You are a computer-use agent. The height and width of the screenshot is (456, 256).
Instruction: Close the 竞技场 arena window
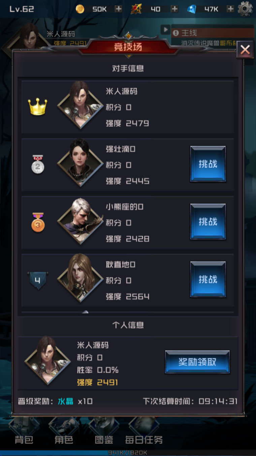[245, 50]
